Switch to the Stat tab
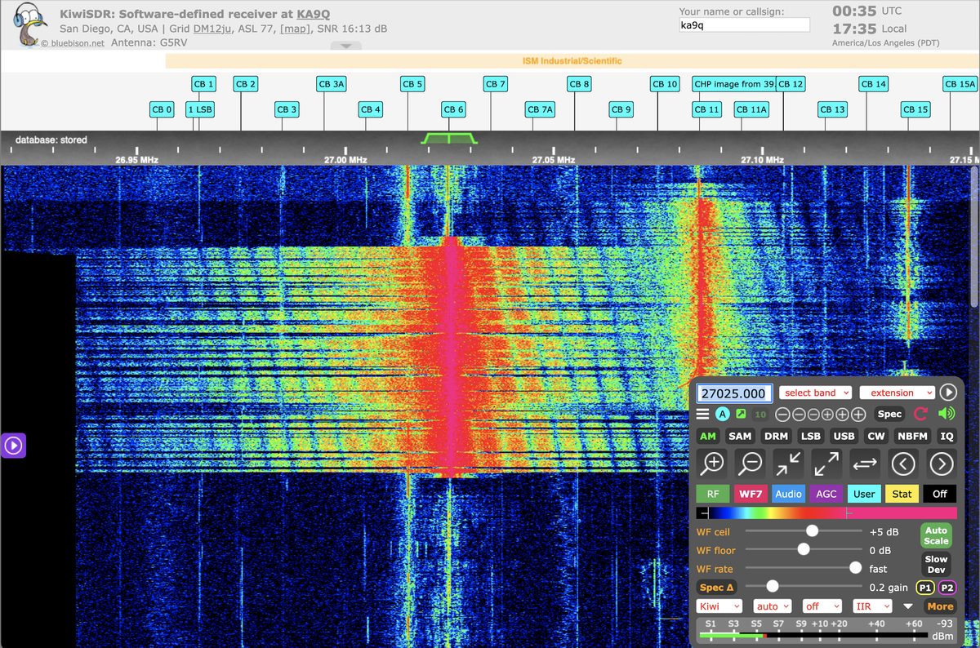The image size is (980, 648). (902, 494)
